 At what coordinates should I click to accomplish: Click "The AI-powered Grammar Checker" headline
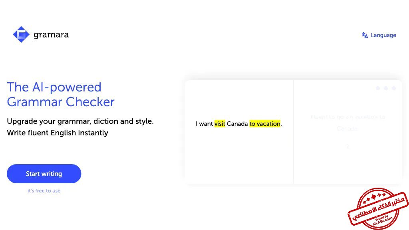point(61,94)
